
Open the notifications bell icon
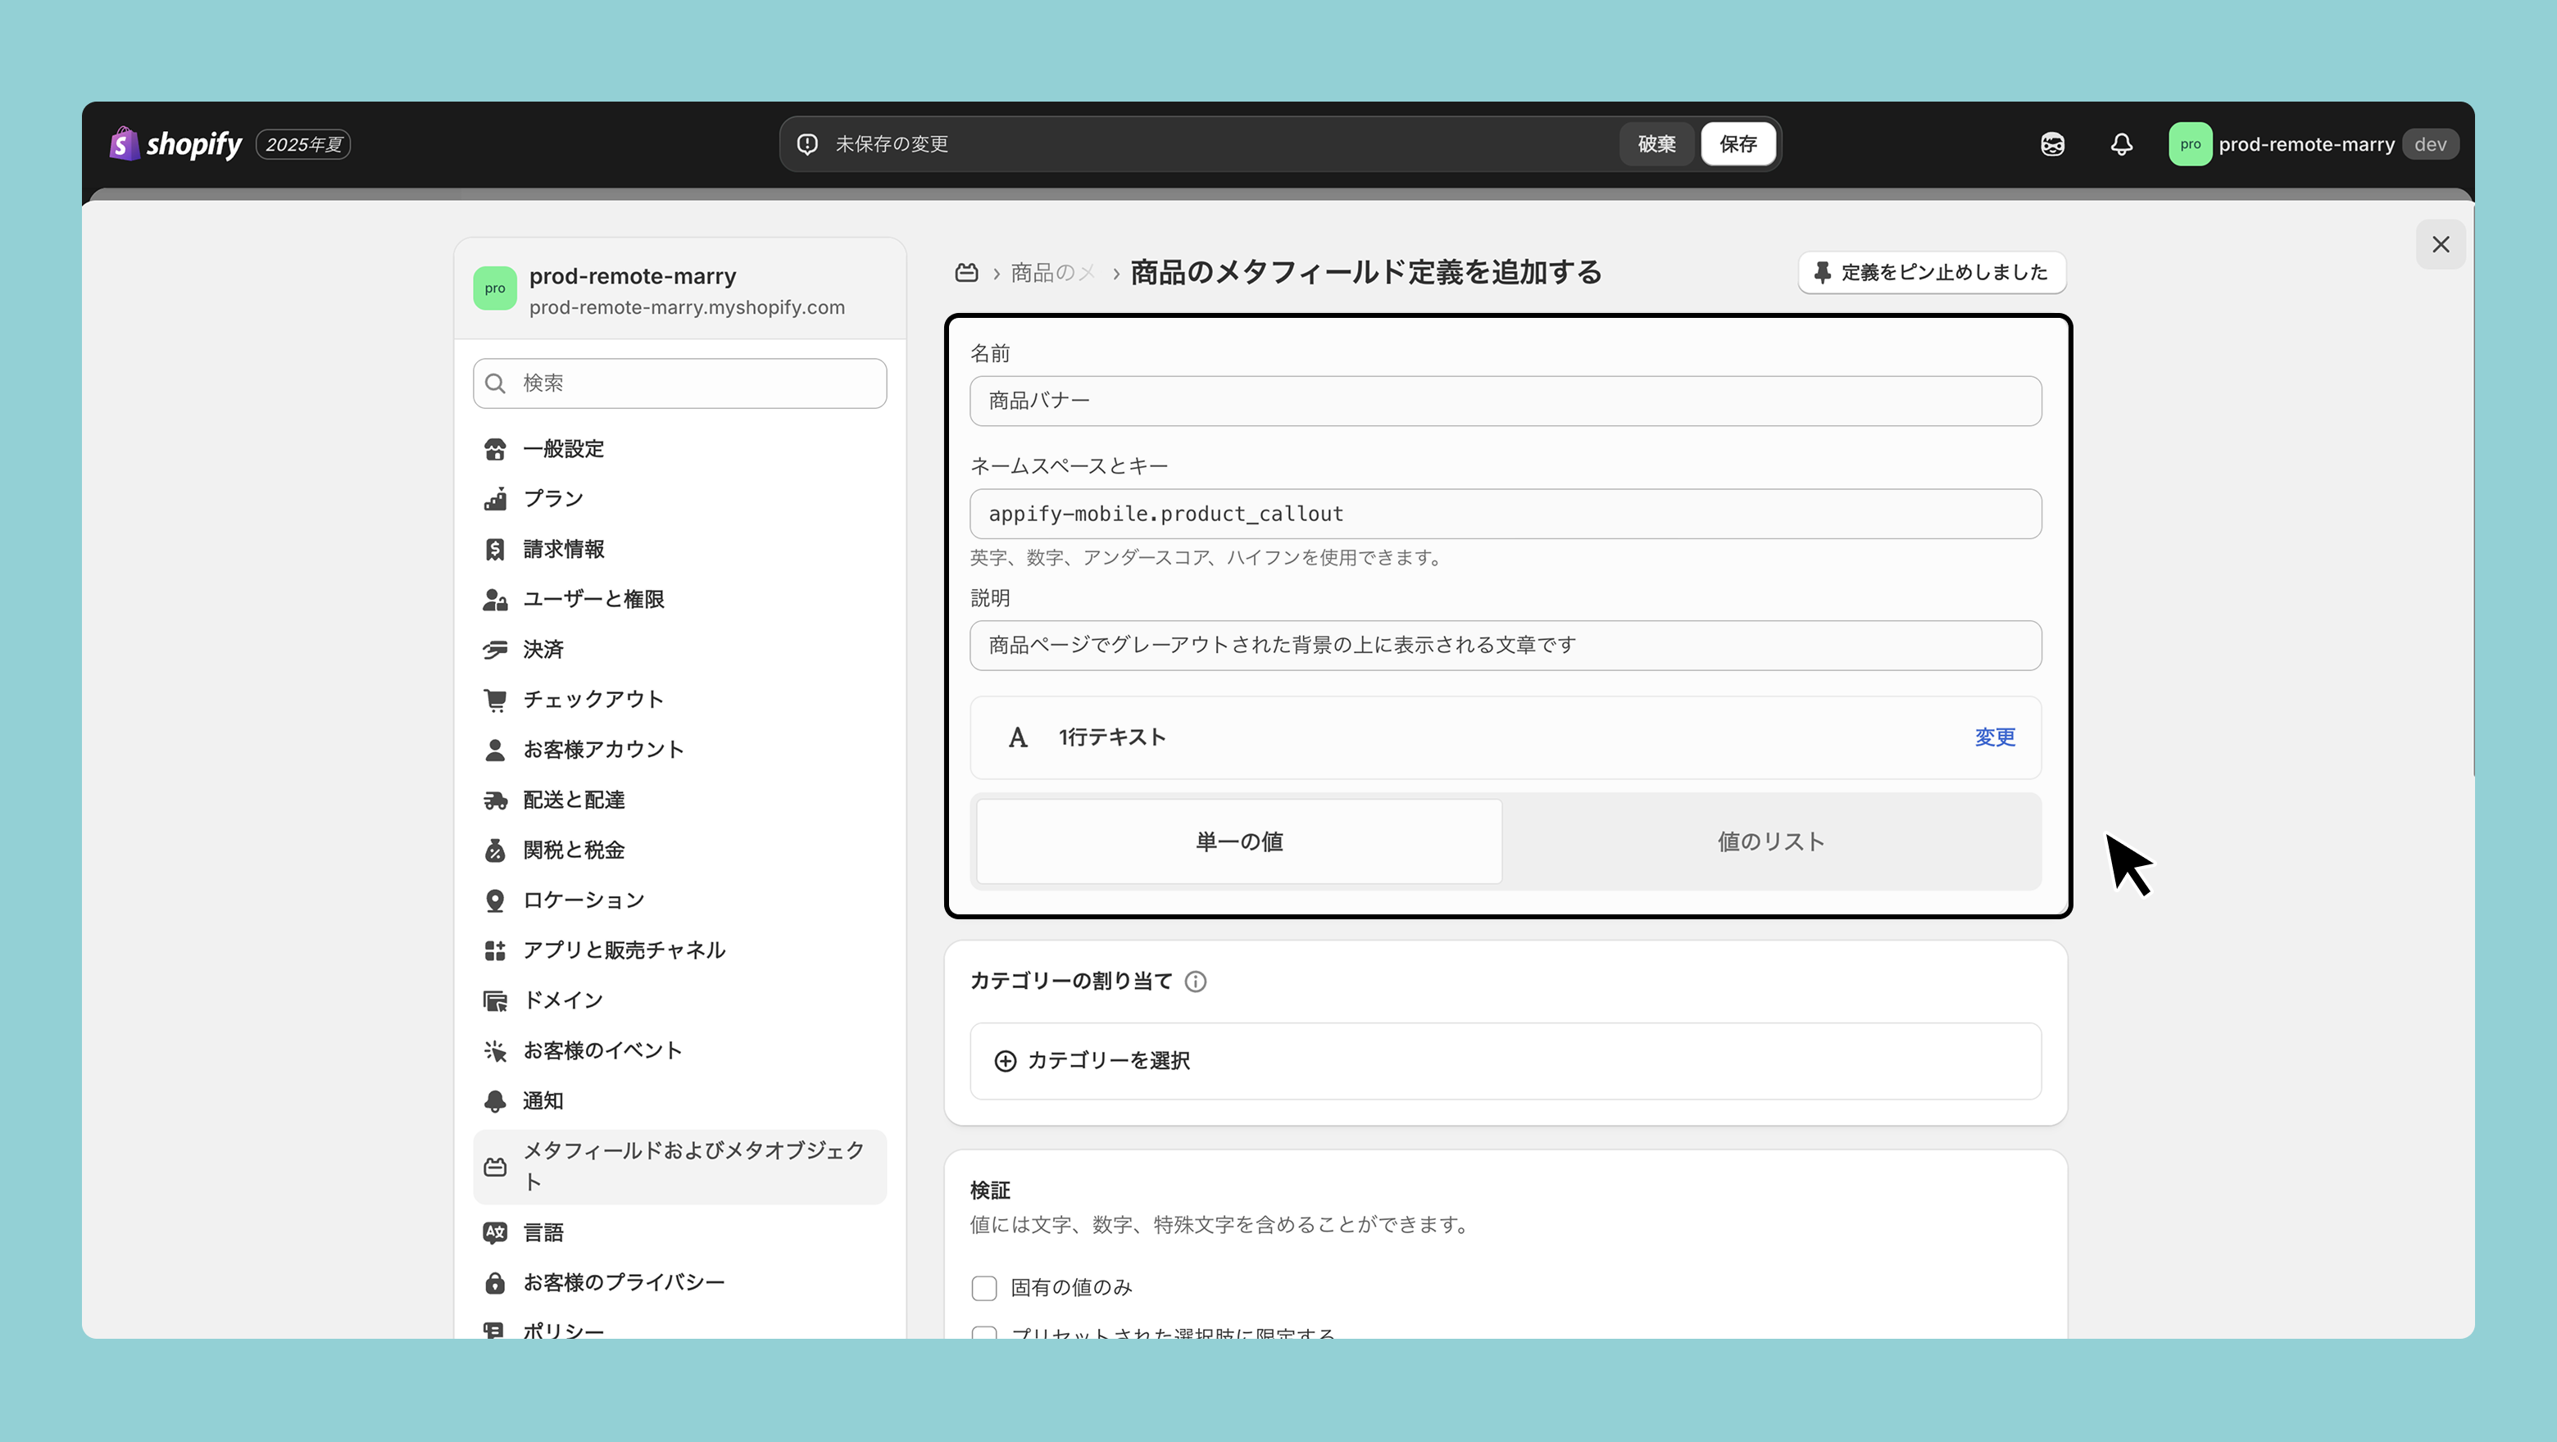click(x=2121, y=144)
